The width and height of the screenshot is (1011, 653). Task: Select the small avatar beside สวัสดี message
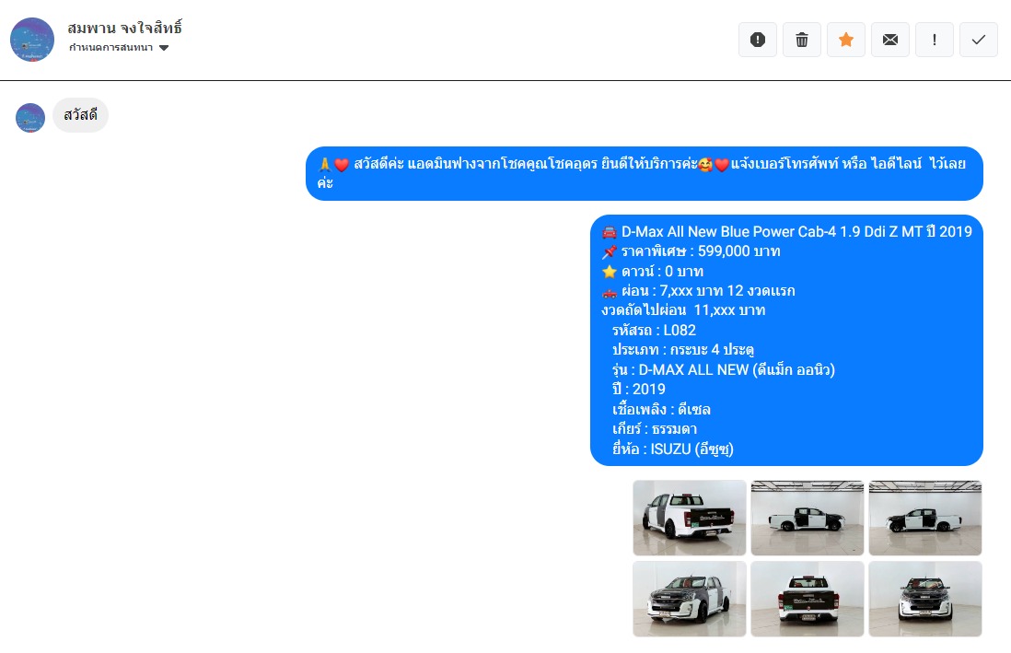[x=30, y=118]
